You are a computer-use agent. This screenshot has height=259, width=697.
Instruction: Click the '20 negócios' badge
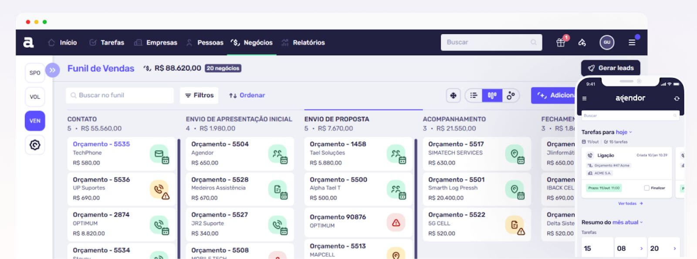223,68
